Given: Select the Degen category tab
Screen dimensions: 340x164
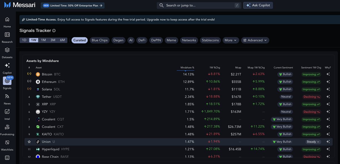Looking at the screenshot, I should pyautogui.click(x=118, y=40).
